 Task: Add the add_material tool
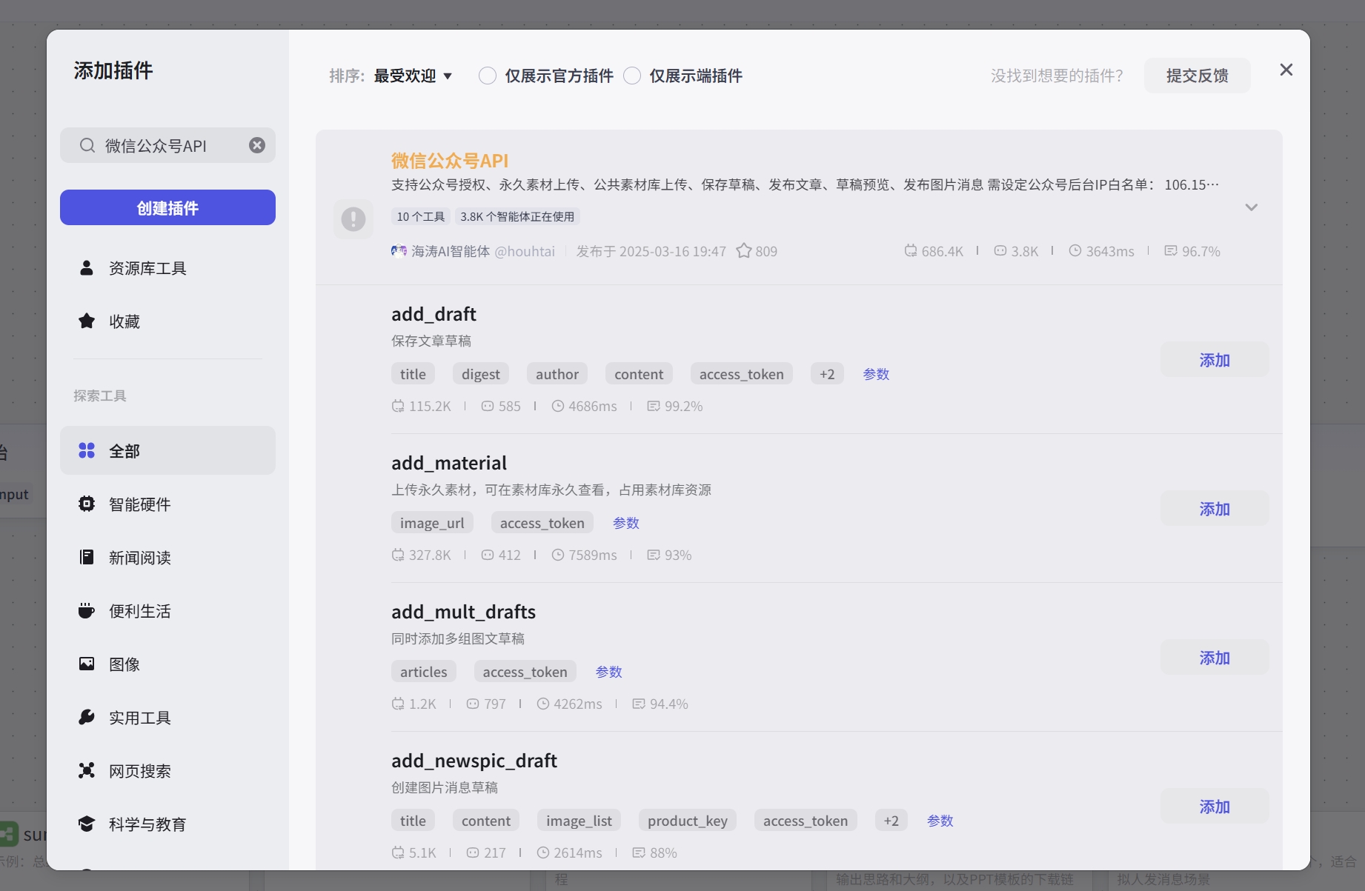[1215, 509]
